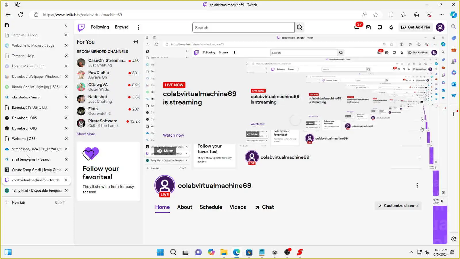Open the Browse page
The height and width of the screenshot is (259, 460).
(122, 27)
